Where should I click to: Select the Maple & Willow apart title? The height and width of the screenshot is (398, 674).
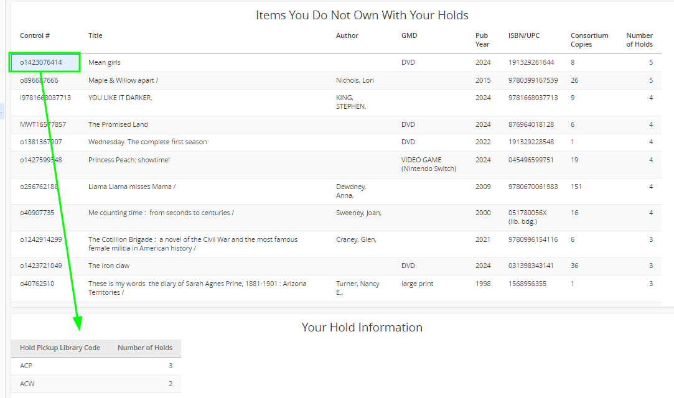(123, 80)
